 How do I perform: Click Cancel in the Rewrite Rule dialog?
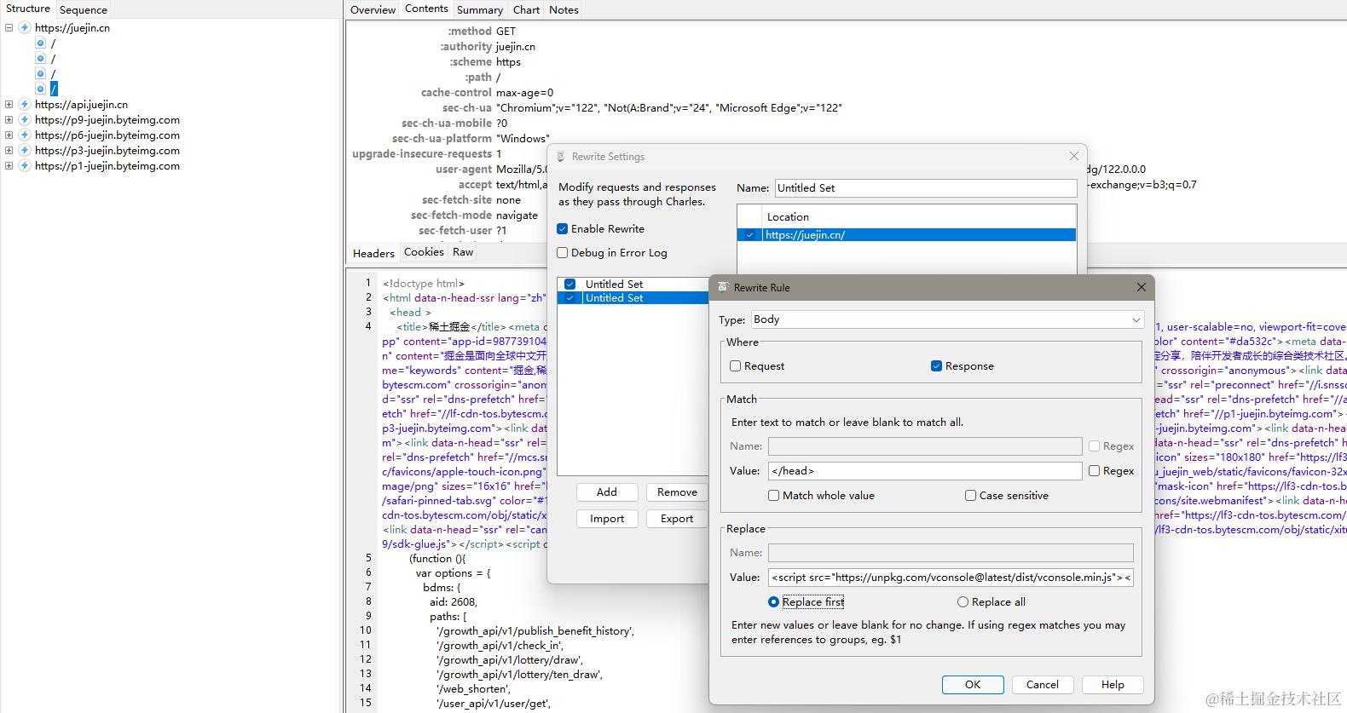(x=1043, y=685)
